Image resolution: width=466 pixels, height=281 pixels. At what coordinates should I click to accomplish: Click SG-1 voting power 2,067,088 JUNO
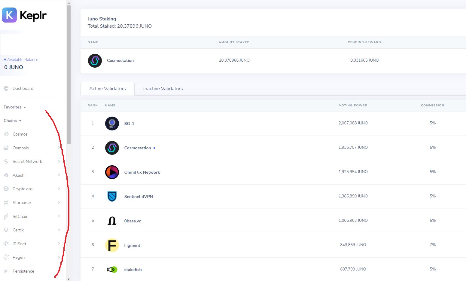coord(353,123)
